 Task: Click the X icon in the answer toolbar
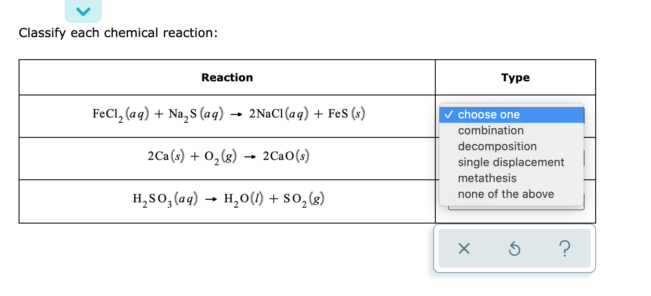(463, 249)
